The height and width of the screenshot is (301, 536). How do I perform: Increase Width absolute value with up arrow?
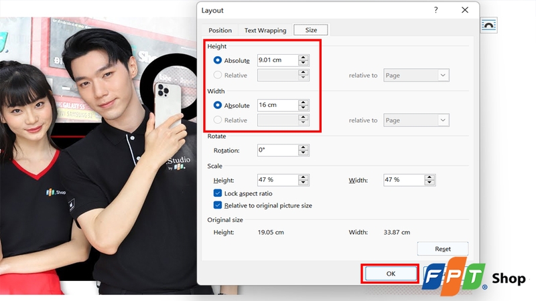pos(304,102)
